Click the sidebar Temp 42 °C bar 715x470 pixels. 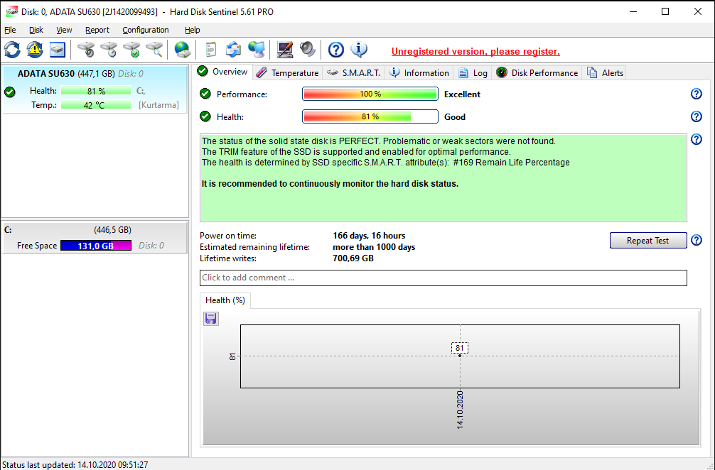pyautogui.click(x=96, y=105)
